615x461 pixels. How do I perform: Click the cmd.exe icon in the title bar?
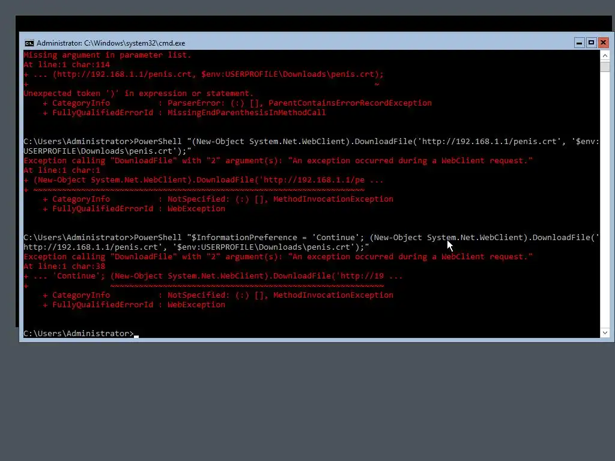pyautogui.click(x=29, y=43)
